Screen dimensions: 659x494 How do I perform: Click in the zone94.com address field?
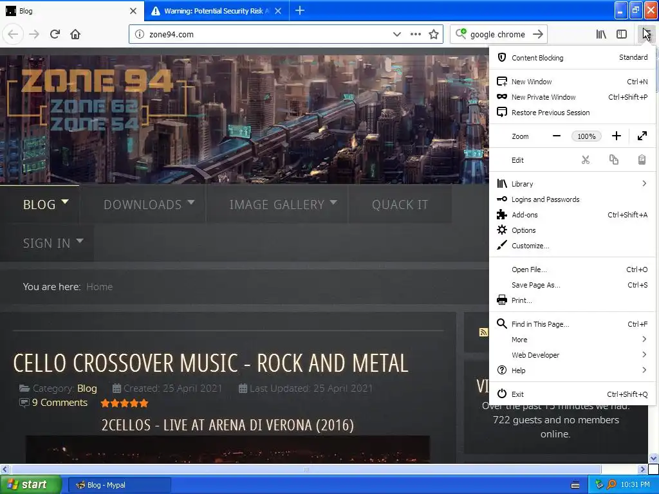[268, 34]
